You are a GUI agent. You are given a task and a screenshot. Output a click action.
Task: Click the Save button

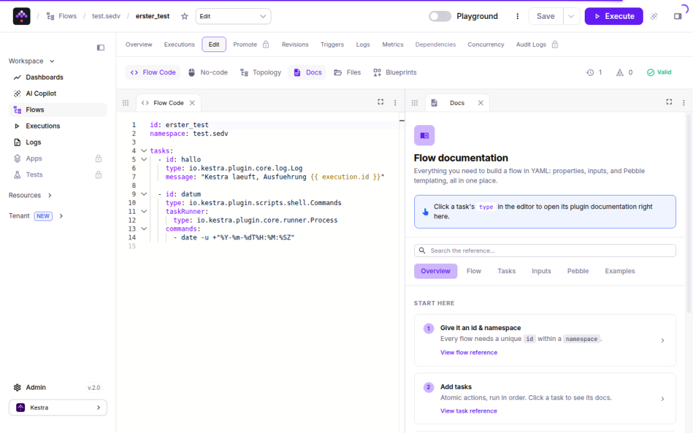click(x=546, y=16)
